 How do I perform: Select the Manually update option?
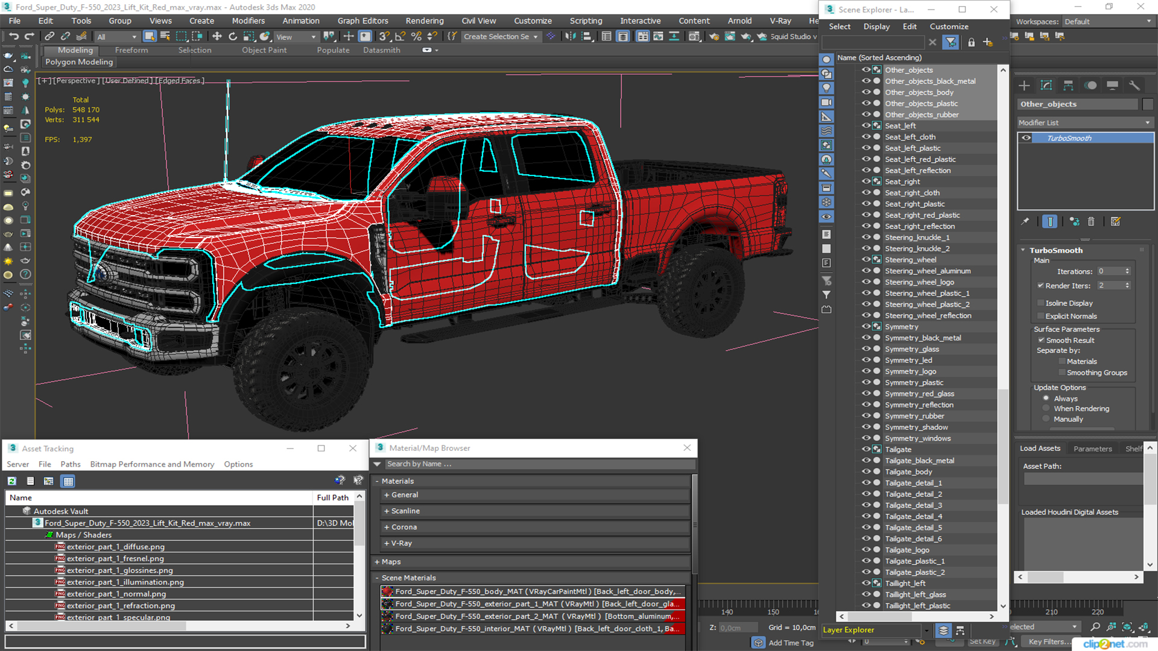(x=1046, y=418)
